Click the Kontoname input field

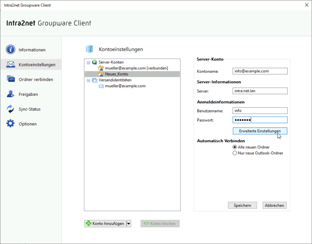[260, 71]
